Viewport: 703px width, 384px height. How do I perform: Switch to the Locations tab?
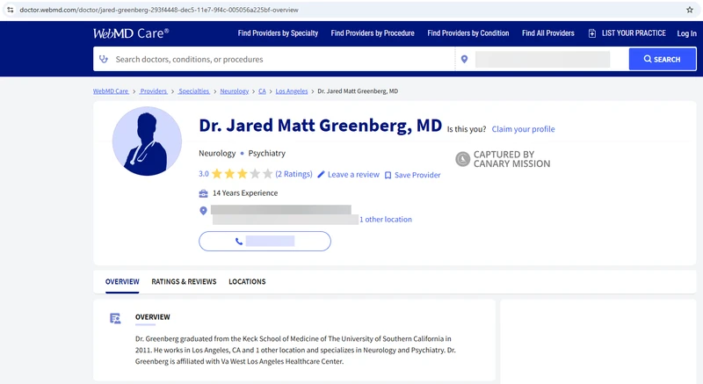pyautogui.click(x=247, y=281)
